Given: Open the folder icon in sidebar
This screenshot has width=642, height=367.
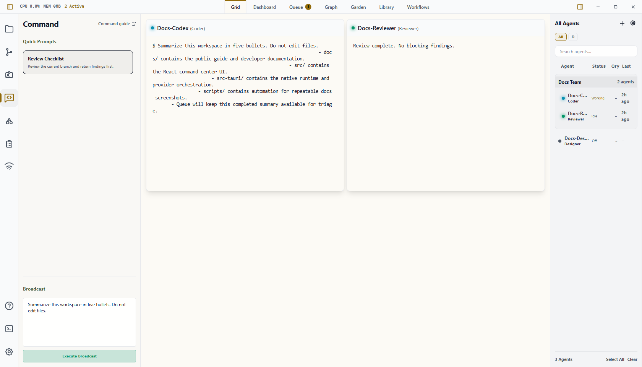Looking at the screenshot, I should [x=9, y=29].
